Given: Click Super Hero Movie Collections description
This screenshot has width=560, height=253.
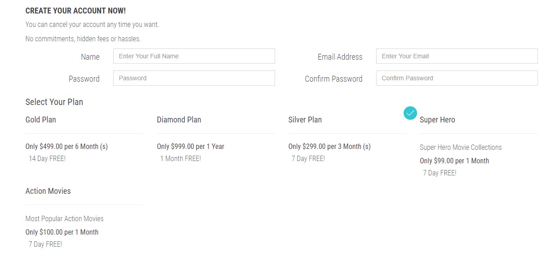Looking at the screenshot, I should [461, 148].
